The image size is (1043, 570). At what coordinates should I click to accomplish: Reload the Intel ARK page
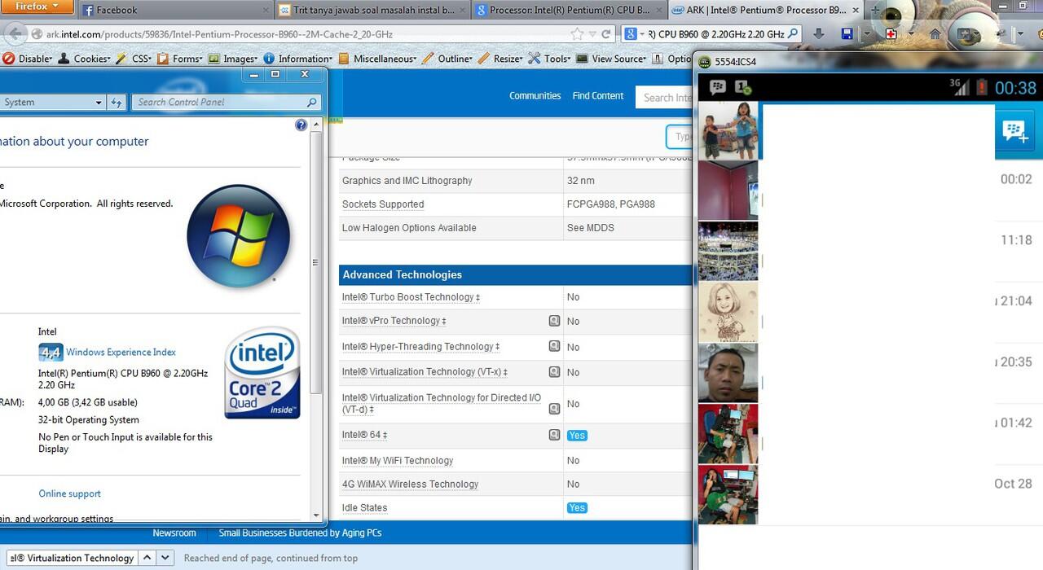pyautogui.click(x=606, y=34)
